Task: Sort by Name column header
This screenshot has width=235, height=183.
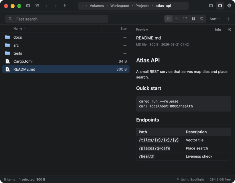Action: coord(19,28)
